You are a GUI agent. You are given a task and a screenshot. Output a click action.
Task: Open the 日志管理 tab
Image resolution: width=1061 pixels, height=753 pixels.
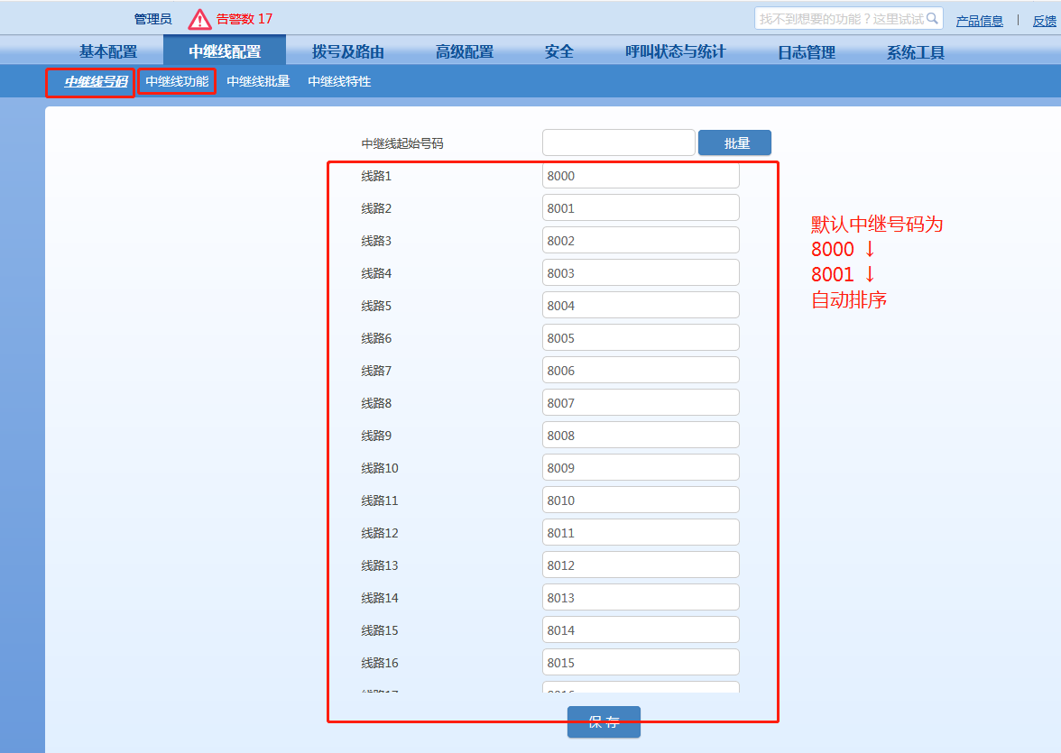807,52
